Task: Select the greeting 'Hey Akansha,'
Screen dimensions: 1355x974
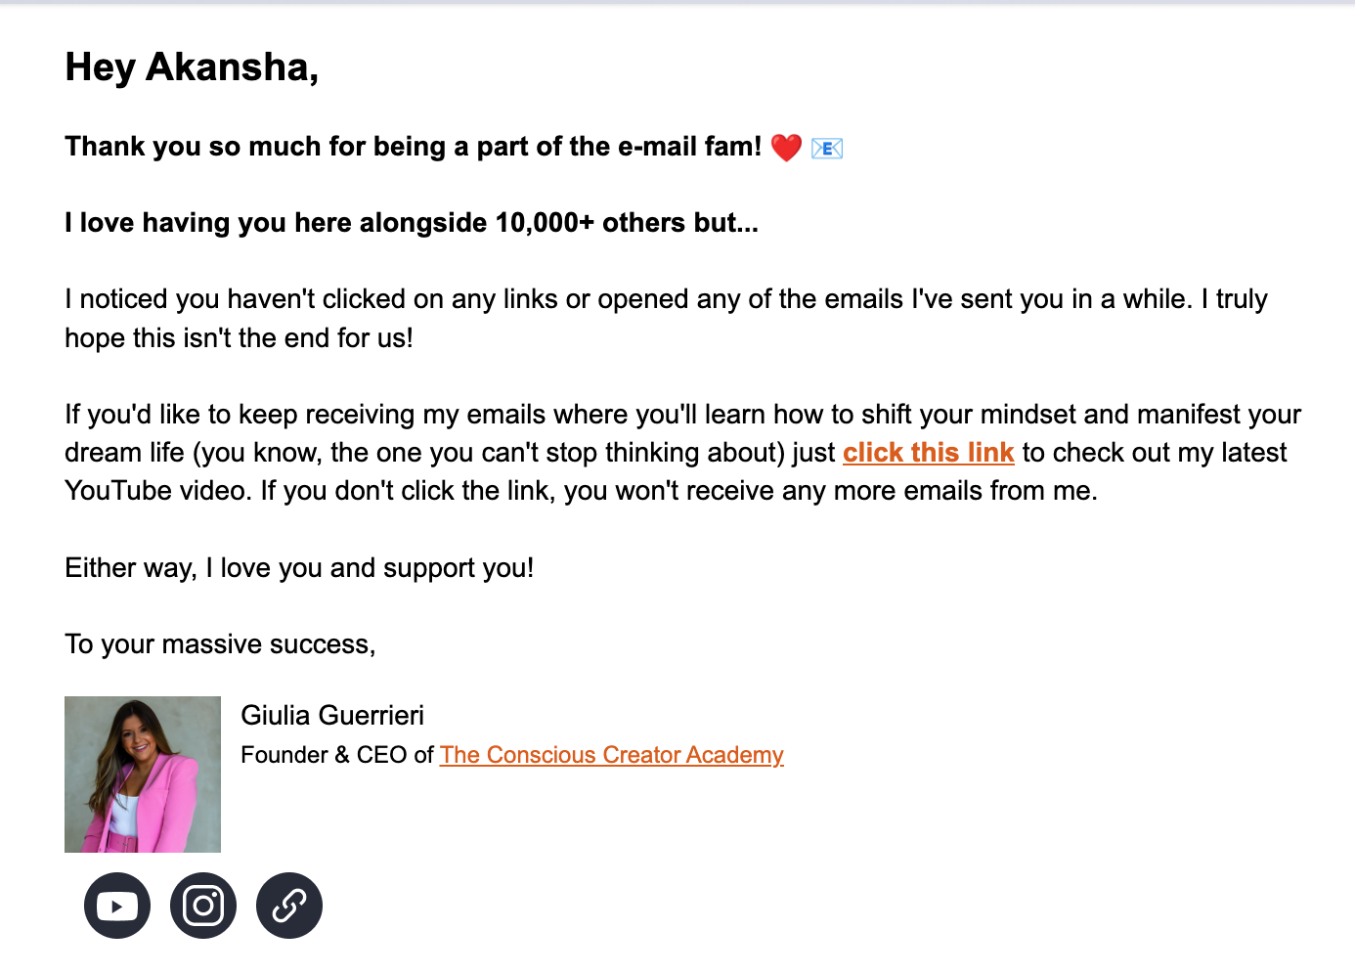Action: click(x=192, y=67)
